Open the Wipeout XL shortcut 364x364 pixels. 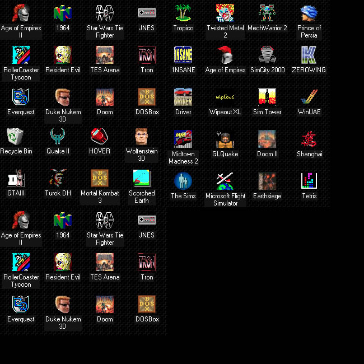click(x=225, y=97)
